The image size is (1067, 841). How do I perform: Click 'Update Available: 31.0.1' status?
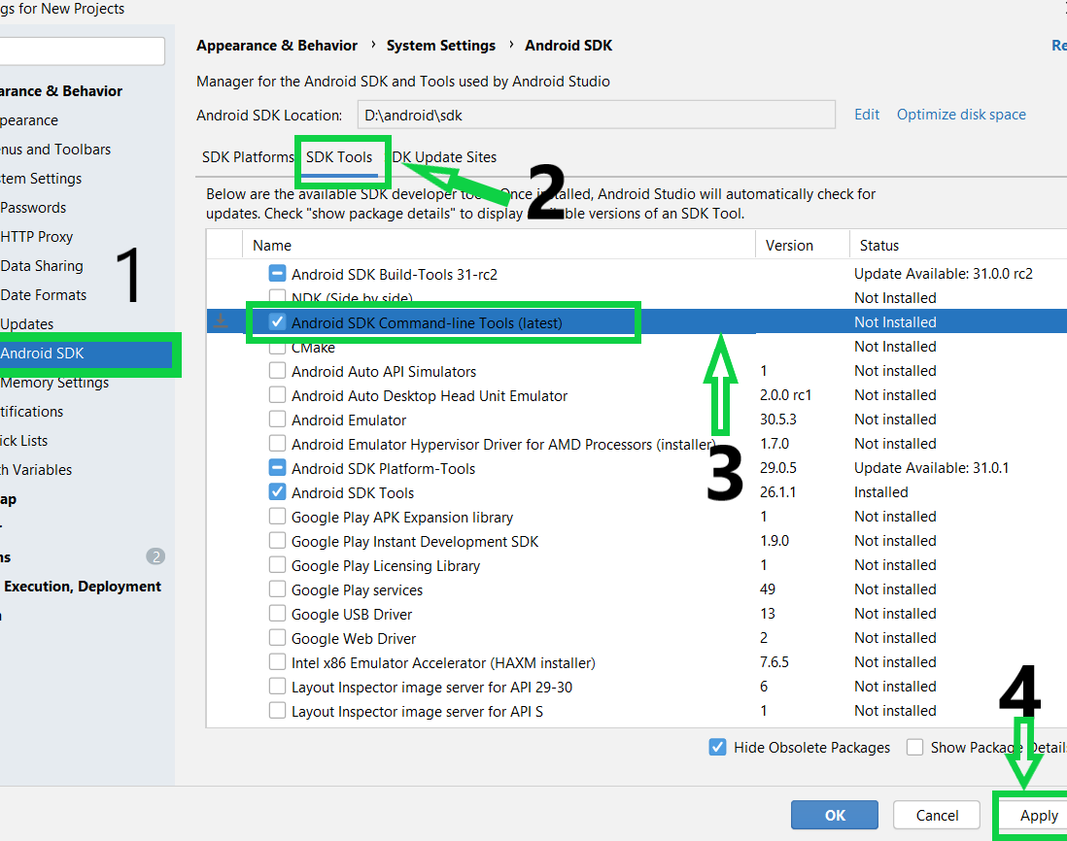coord(931,468)
